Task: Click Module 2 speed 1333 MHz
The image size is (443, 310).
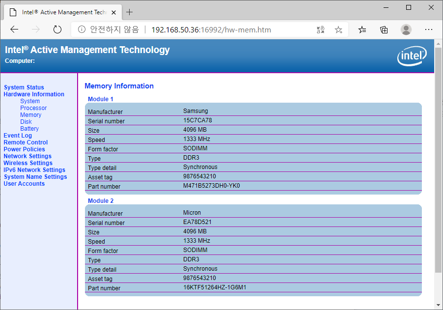Action: point(196,241)
